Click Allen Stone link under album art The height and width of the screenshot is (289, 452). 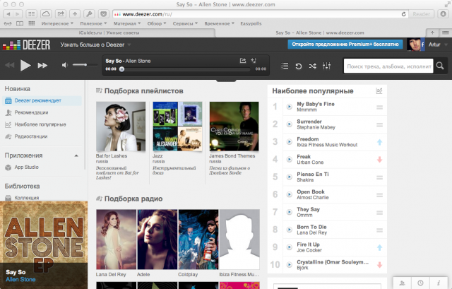(20, 279)
